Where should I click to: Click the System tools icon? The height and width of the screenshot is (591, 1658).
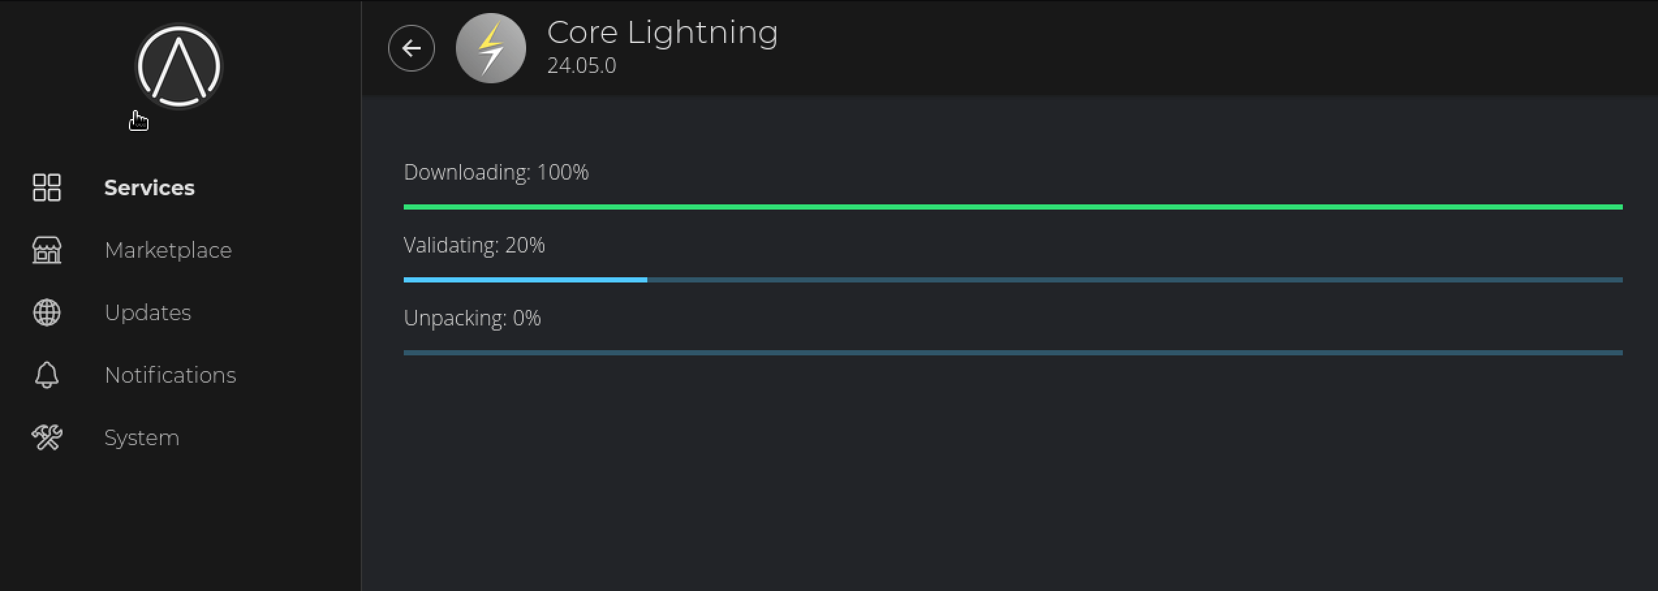pyautogui.click(x=47, y=437)
